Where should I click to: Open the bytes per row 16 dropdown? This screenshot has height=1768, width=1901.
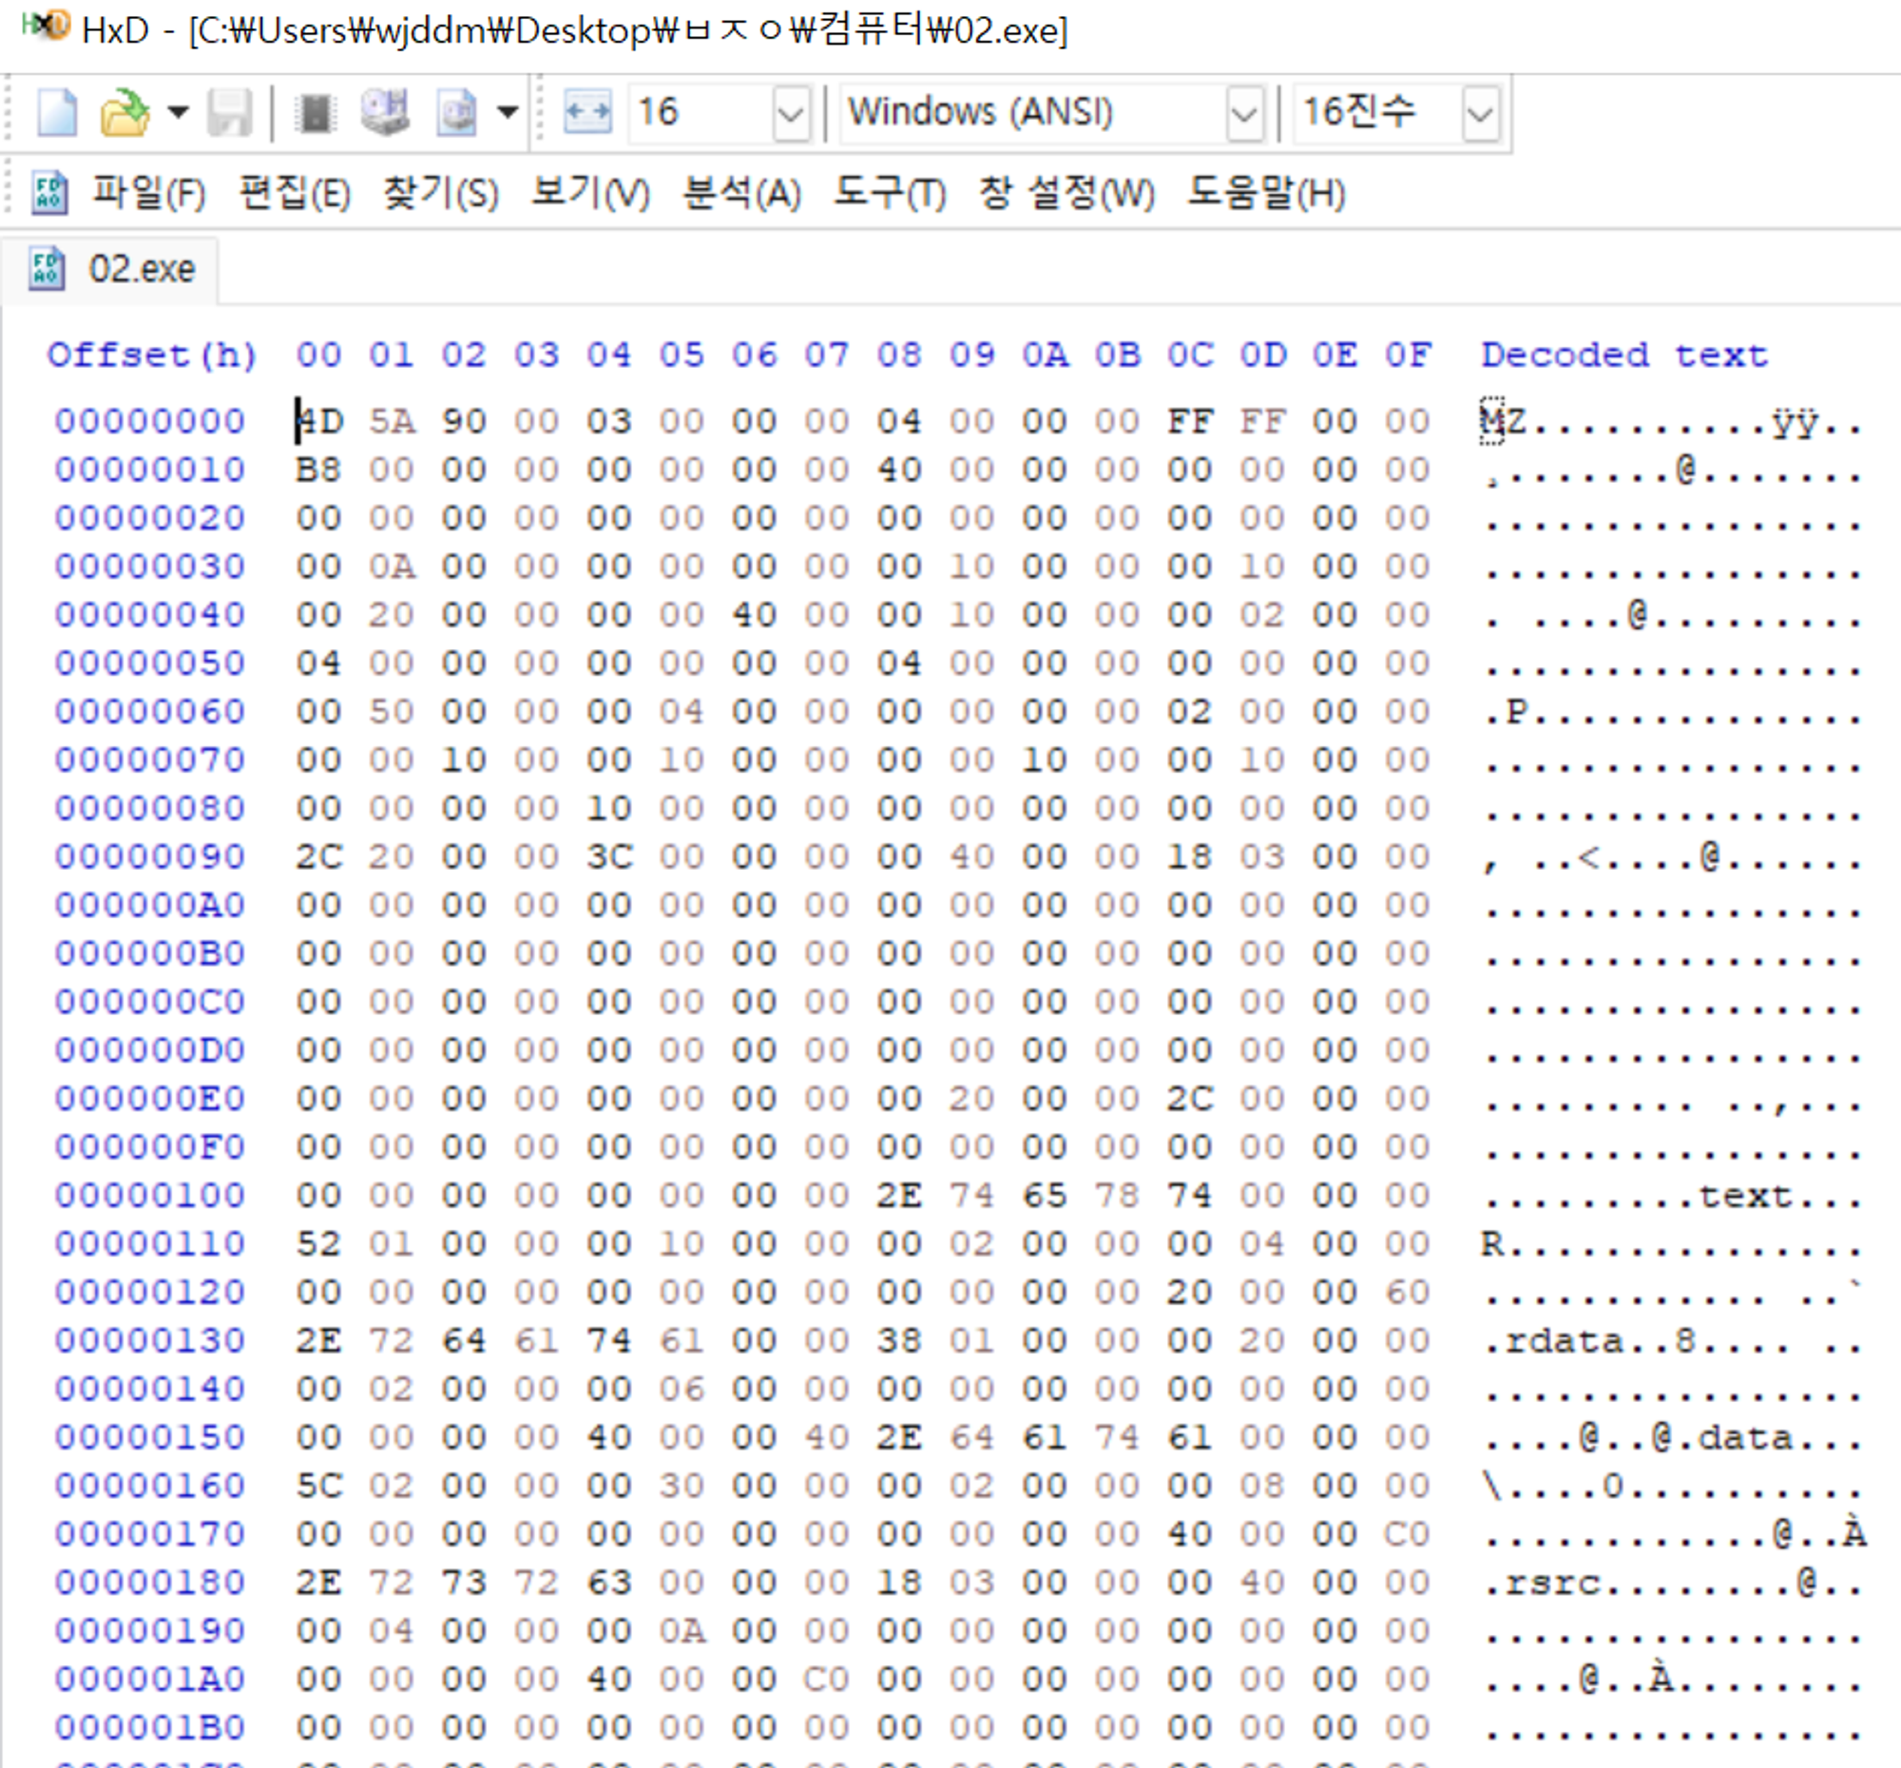[791, 114]
